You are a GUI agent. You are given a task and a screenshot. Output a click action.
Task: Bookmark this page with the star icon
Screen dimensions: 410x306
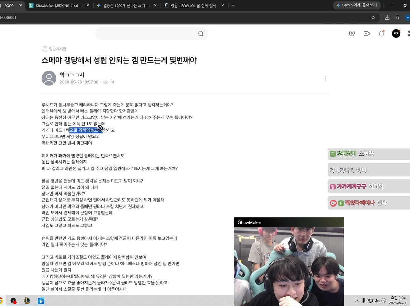pyautogui.click(x=373, y=17)
